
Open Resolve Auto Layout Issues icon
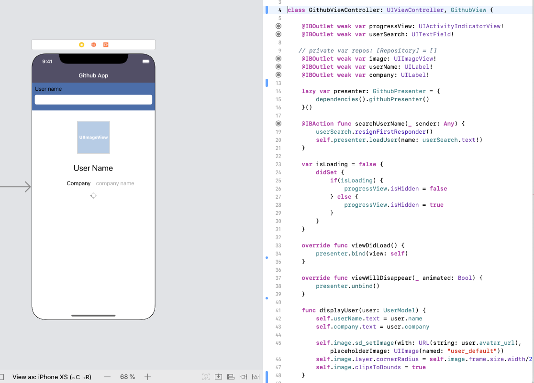(x=256, y=377)
